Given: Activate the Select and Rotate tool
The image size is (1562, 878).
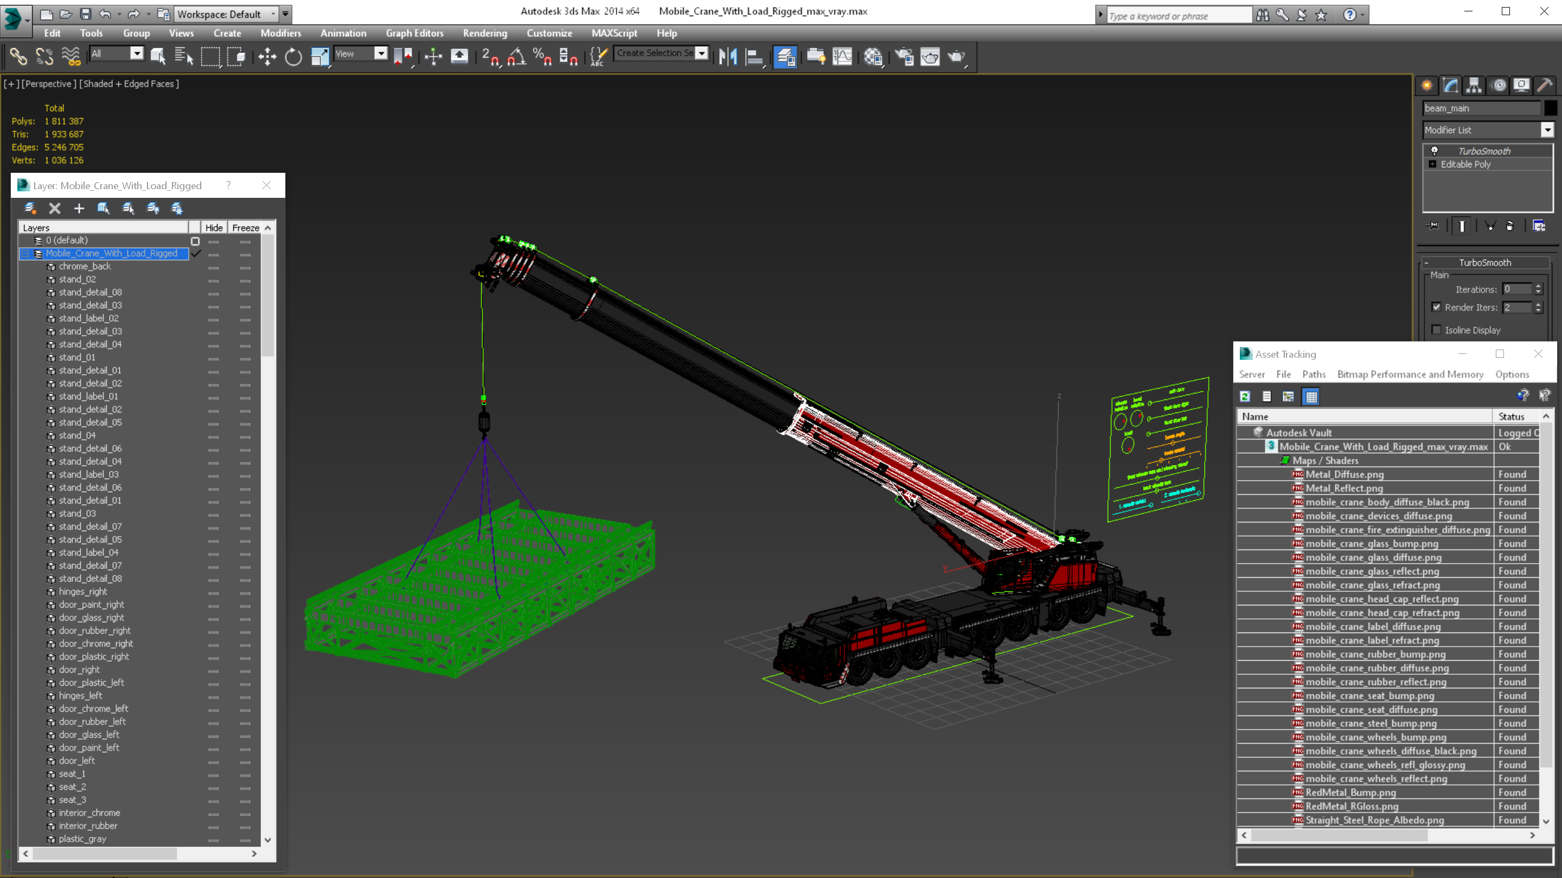Looking at the screenshot, I should coord(293,57).
